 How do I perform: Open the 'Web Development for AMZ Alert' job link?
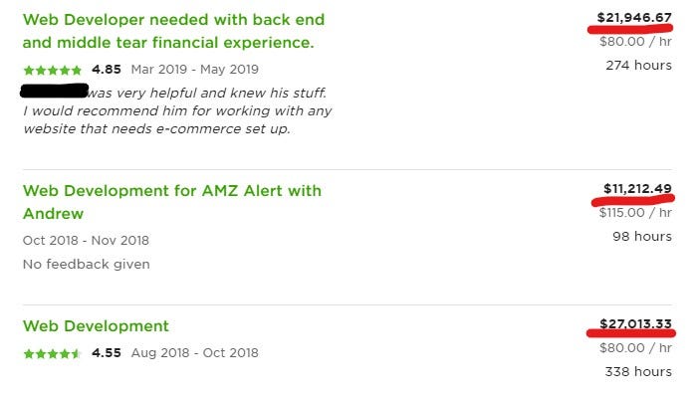click(x=172, y=202)
